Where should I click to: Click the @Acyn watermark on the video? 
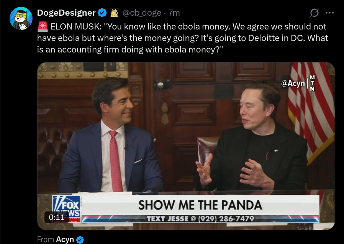293,84
